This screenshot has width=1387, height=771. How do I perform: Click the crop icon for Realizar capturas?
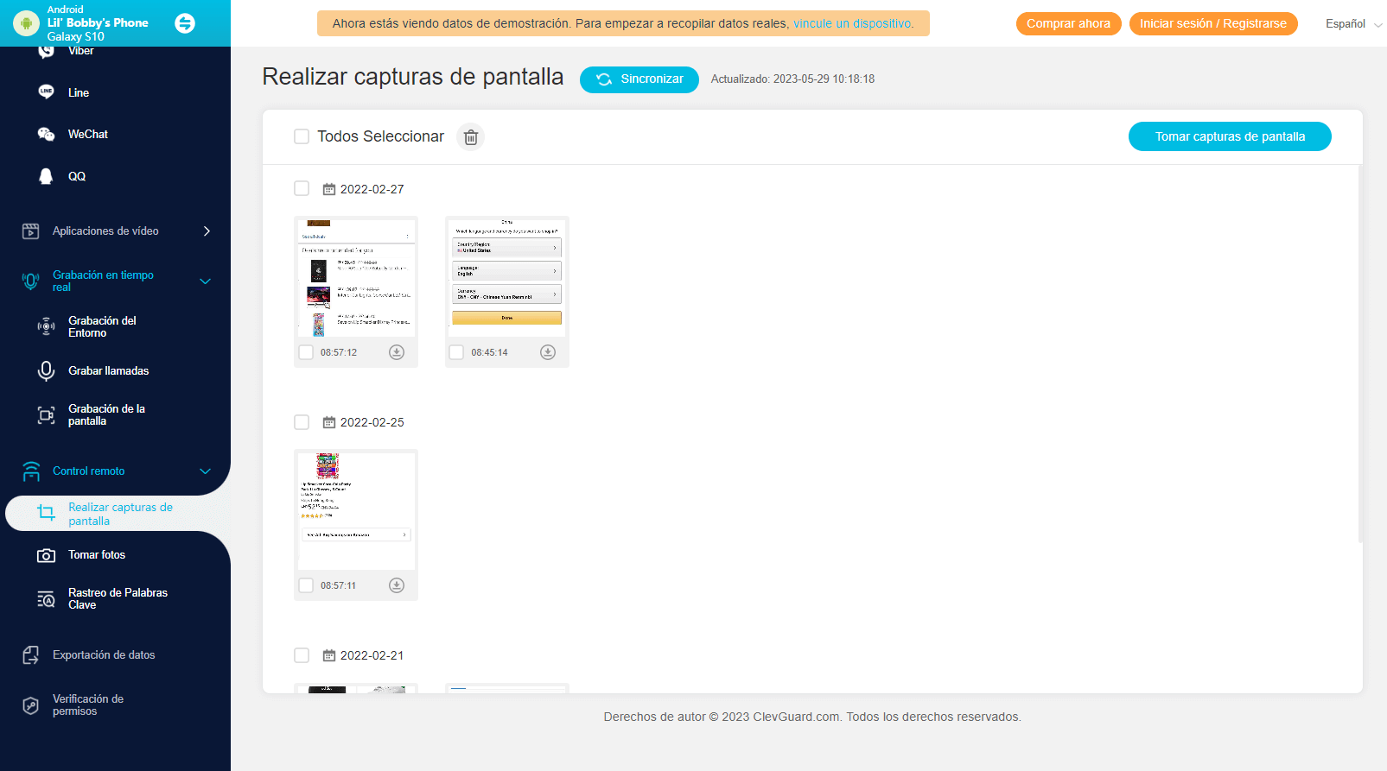(x=47, y=514)
